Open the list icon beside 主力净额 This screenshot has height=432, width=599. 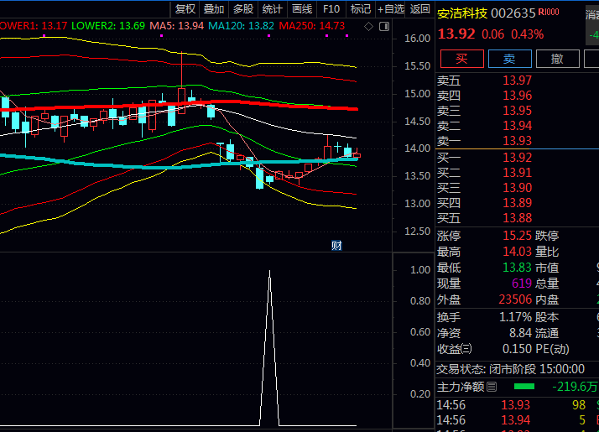point(492,387)
